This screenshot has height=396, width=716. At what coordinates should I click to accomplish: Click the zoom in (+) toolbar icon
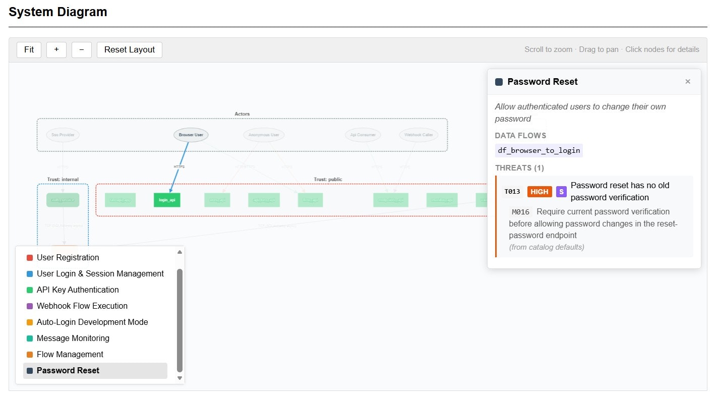pyautogui.click(x=56, y=49)
